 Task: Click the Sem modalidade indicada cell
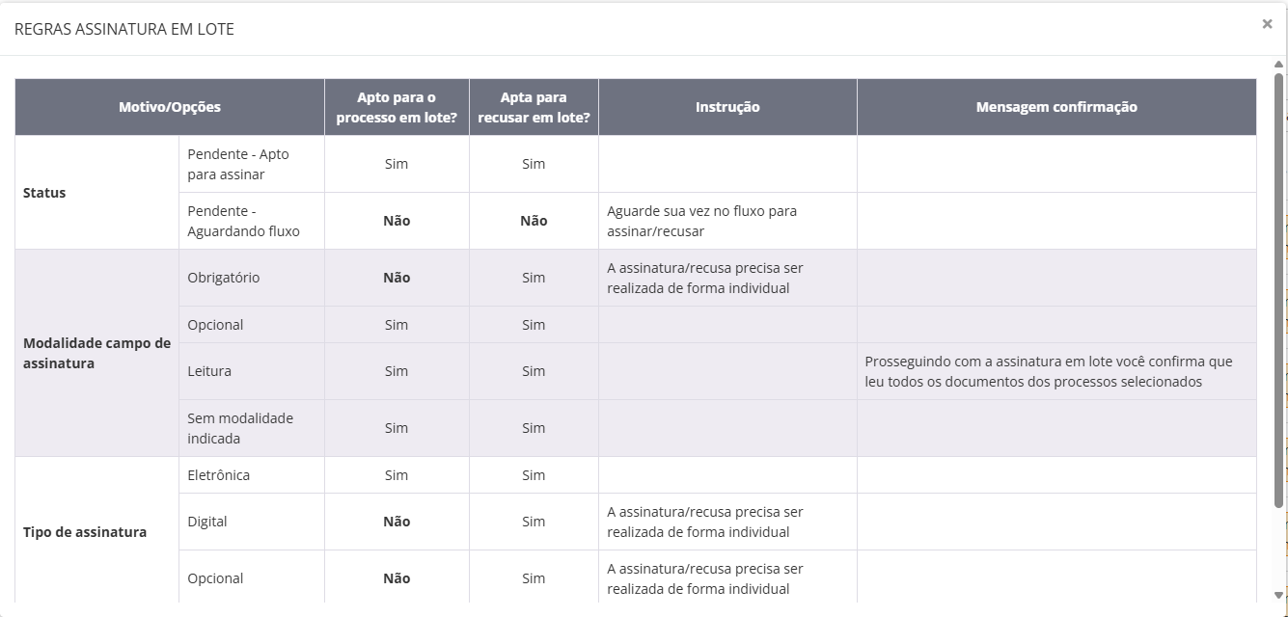[x=240, y=428]
